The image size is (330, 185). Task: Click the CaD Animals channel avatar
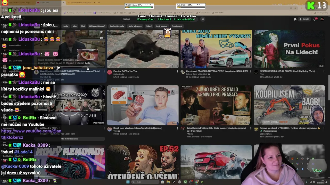(x=110, y=72)
